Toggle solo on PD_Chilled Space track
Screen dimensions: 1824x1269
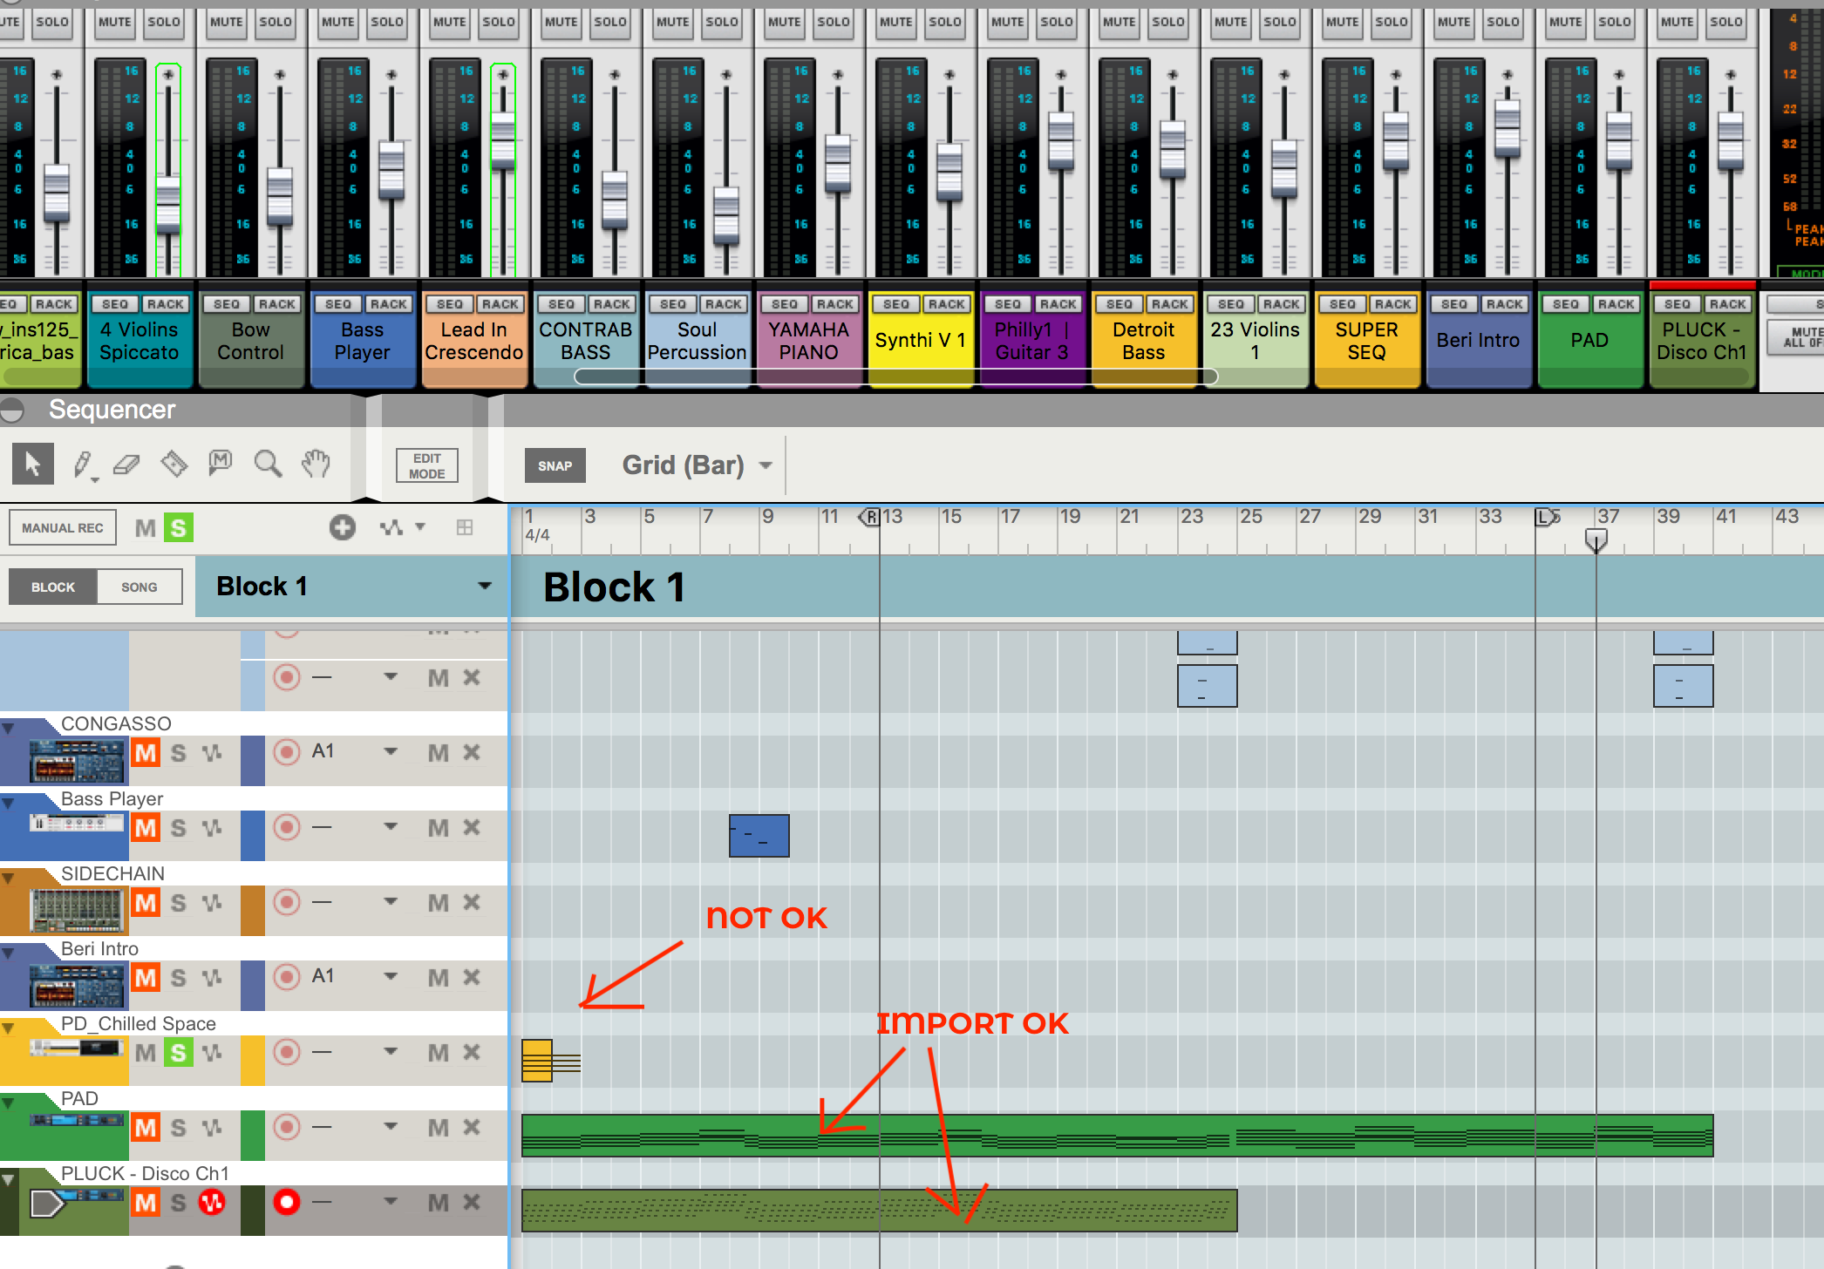(x=179, y=1053)
